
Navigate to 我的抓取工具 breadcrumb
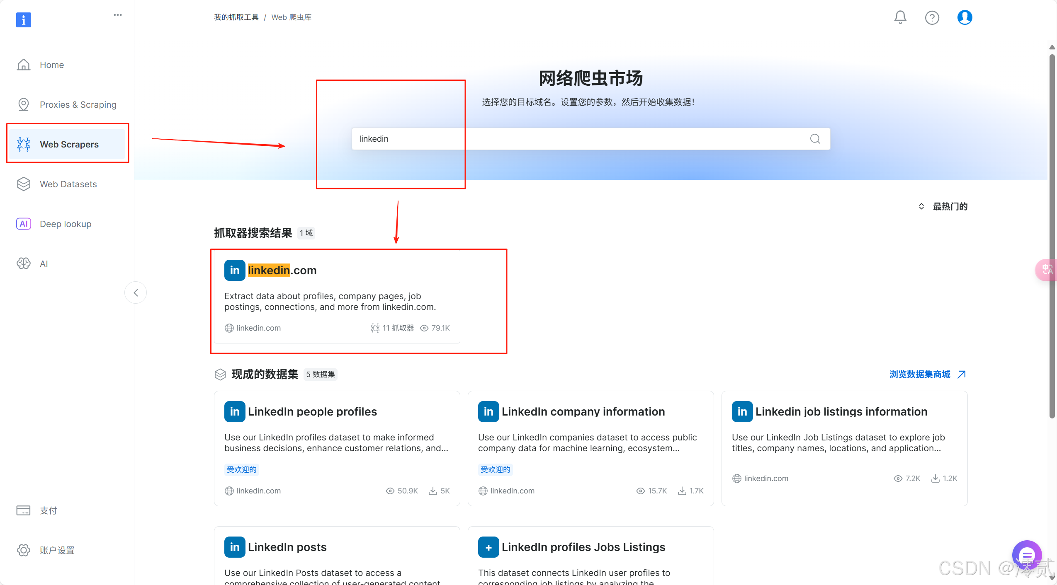click(236, 17)
